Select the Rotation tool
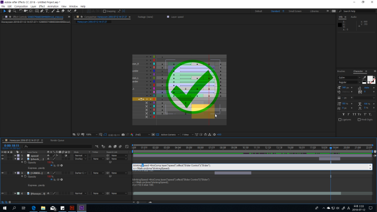Viewport: 377px width, 212px height. pyautogui.click(x=21, y=11)
